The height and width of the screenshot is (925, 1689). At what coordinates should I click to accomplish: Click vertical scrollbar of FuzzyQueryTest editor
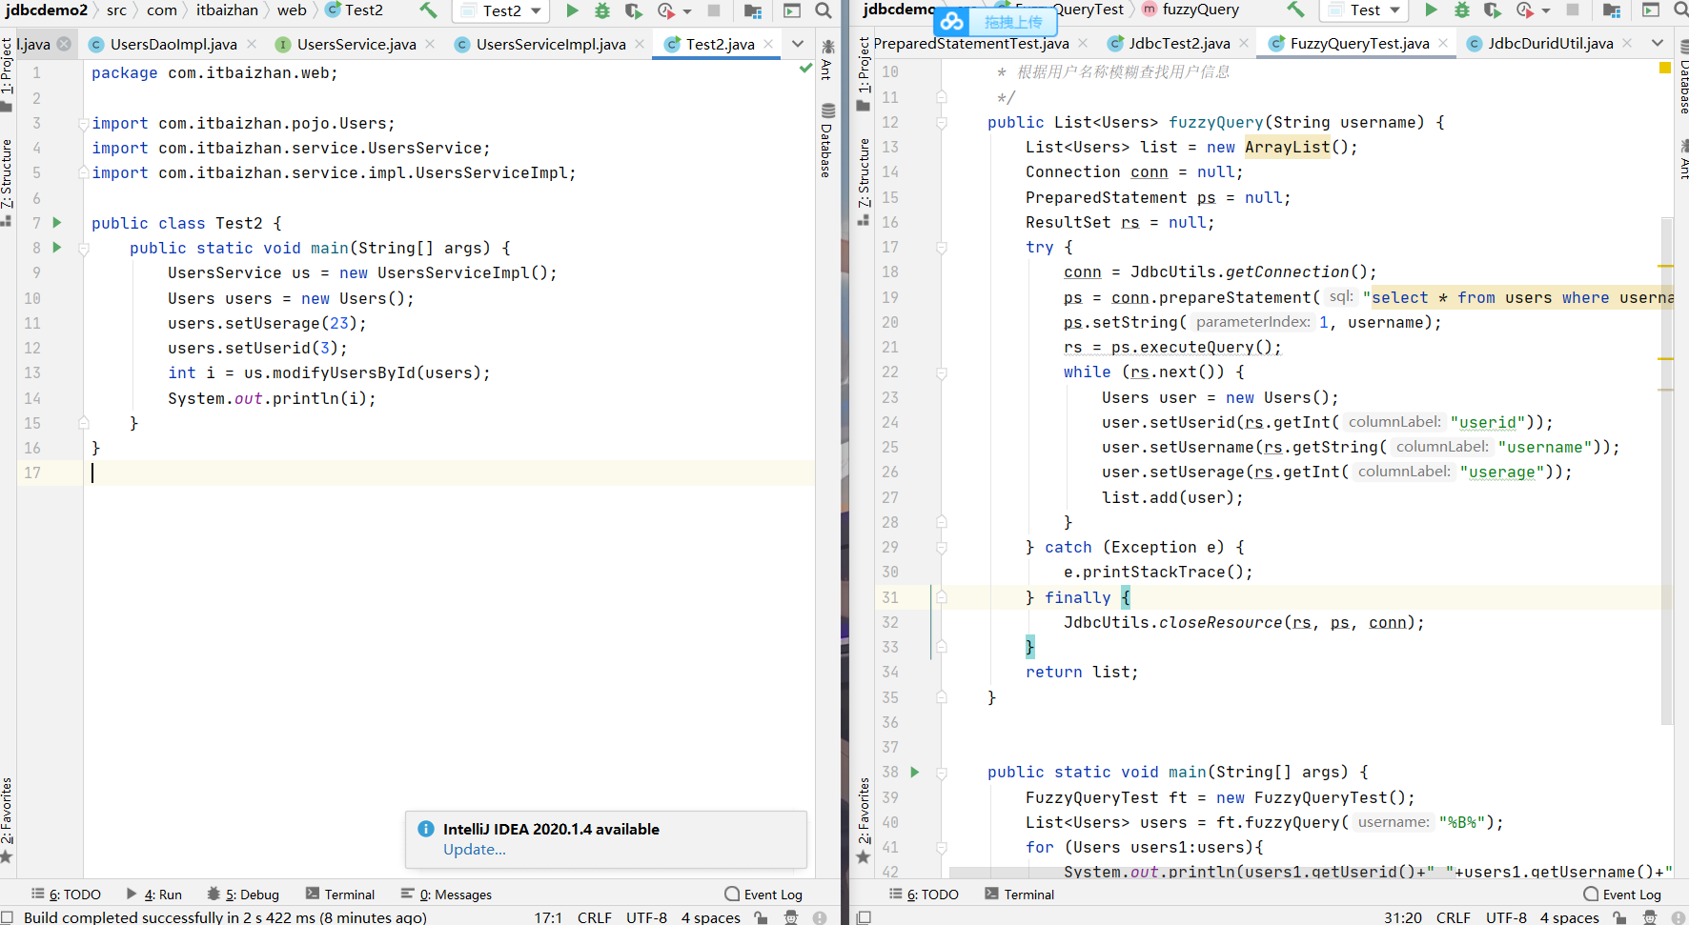point(1667,472)
